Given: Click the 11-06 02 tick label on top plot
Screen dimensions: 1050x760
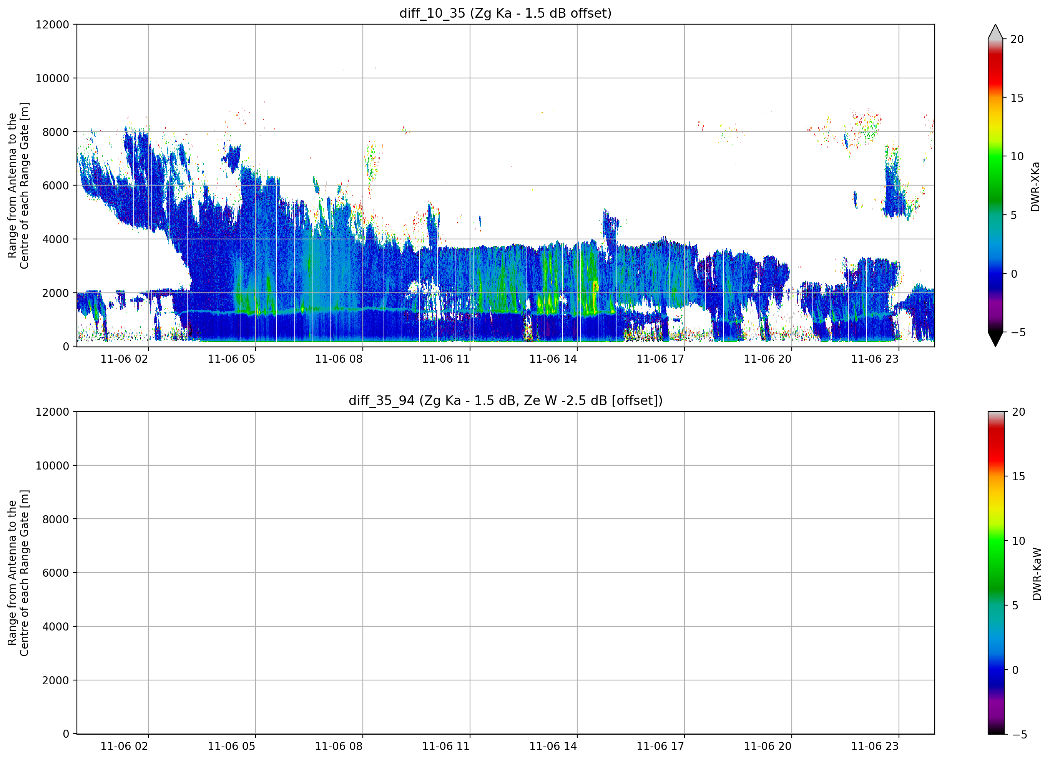Looking at the screenshot, I should coord(124,359).
